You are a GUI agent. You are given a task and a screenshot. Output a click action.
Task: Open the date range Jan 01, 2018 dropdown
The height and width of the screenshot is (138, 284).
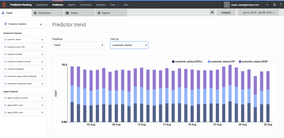pyautogui.click(x=258, y=13)
